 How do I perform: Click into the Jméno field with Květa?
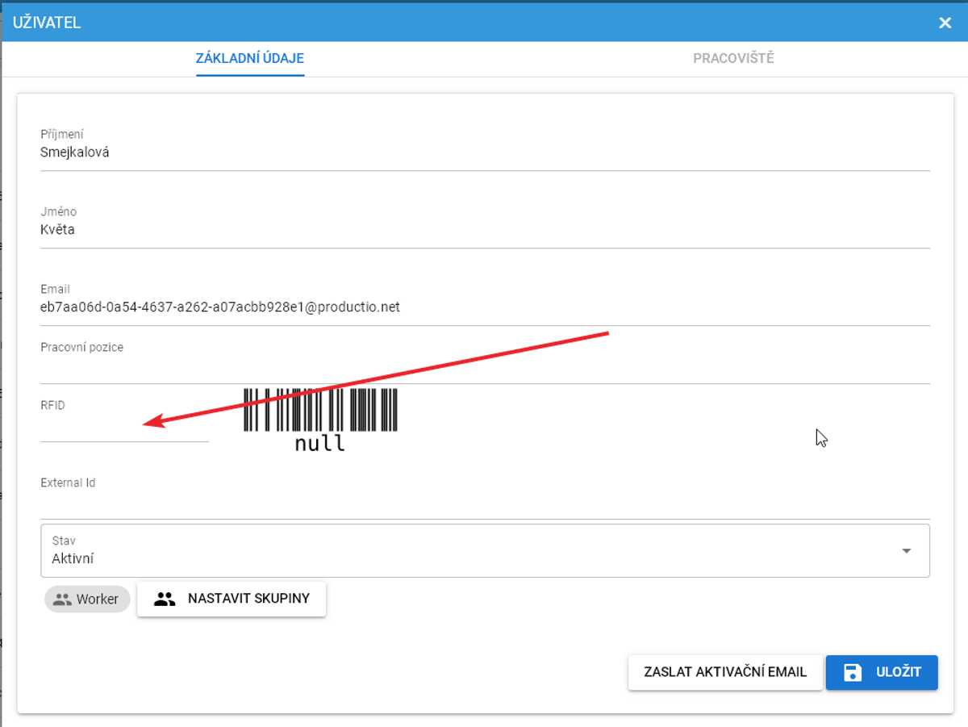point(484,230)
